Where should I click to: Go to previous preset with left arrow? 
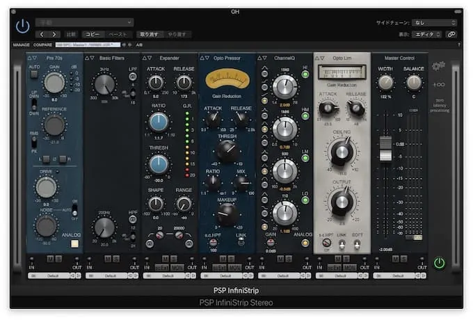pyautogui.click(x=42, y=34)
